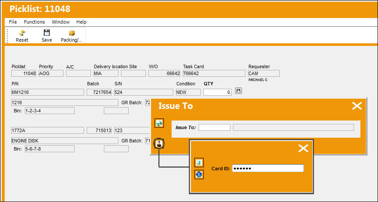The image size is (378, 202).
Task: Click the empty field right of Bin 1-2-3-4
Action: click(x=116, y=111)
